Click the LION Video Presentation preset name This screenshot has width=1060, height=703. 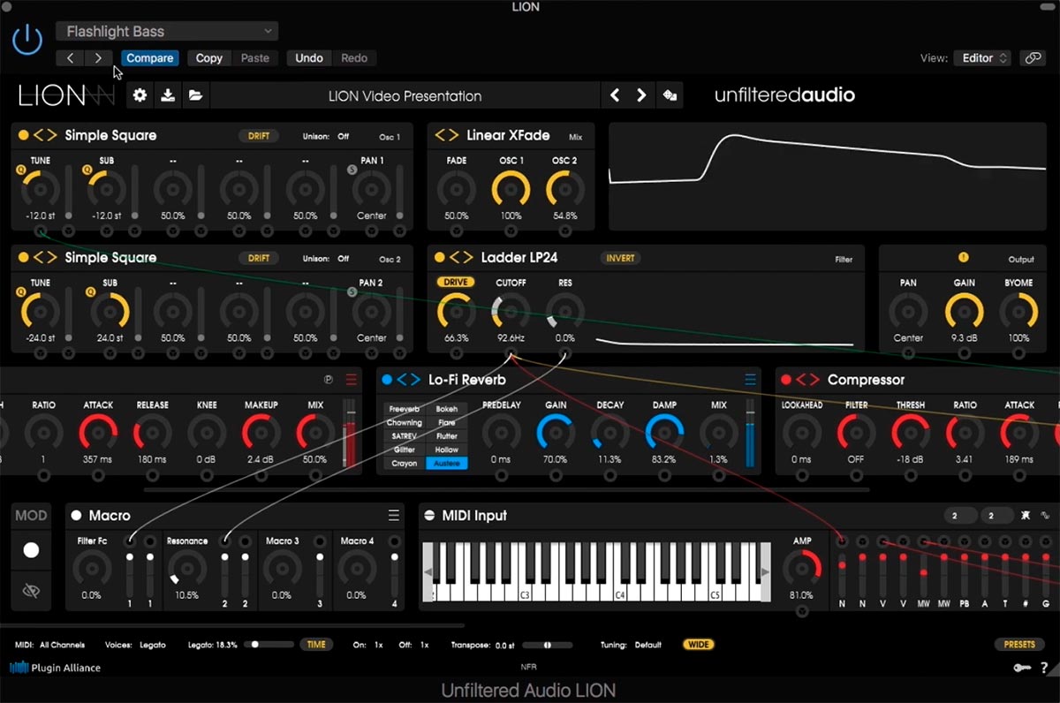[x=405, y=95]
